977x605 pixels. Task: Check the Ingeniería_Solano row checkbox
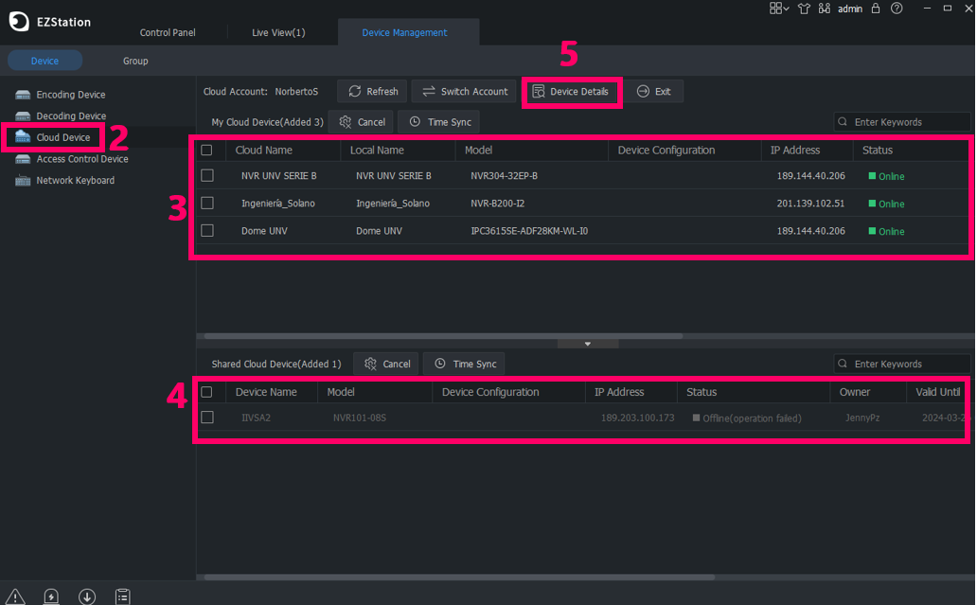point(207,204)
